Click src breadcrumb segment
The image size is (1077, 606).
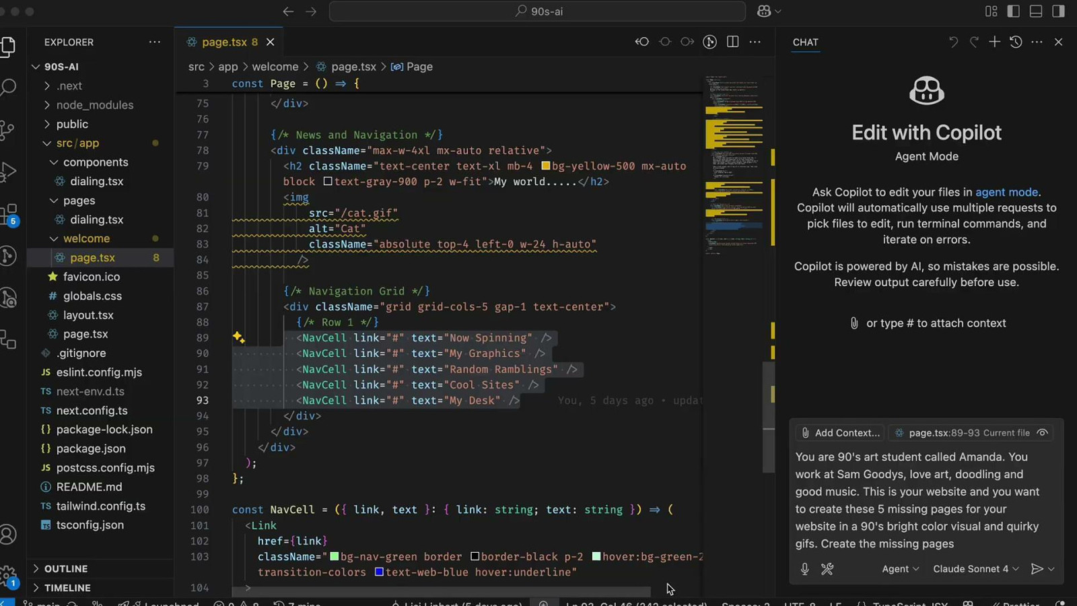pos(197,67)
